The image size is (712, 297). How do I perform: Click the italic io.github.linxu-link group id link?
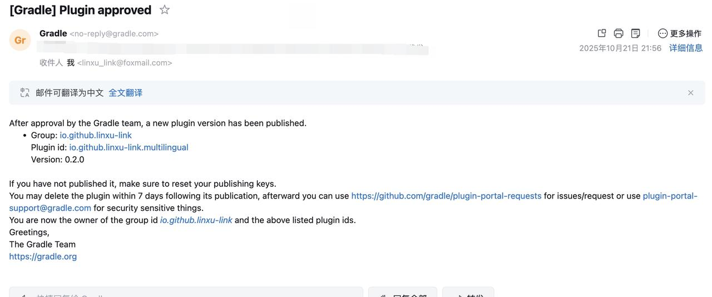coord(196,220)
